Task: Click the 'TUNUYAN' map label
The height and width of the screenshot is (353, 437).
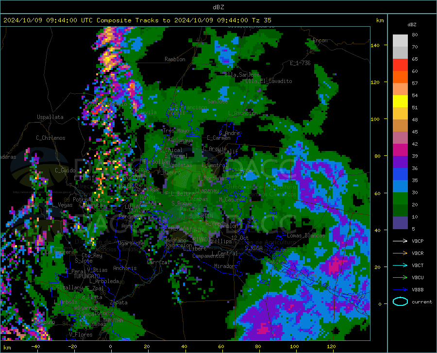Action: 113,320
